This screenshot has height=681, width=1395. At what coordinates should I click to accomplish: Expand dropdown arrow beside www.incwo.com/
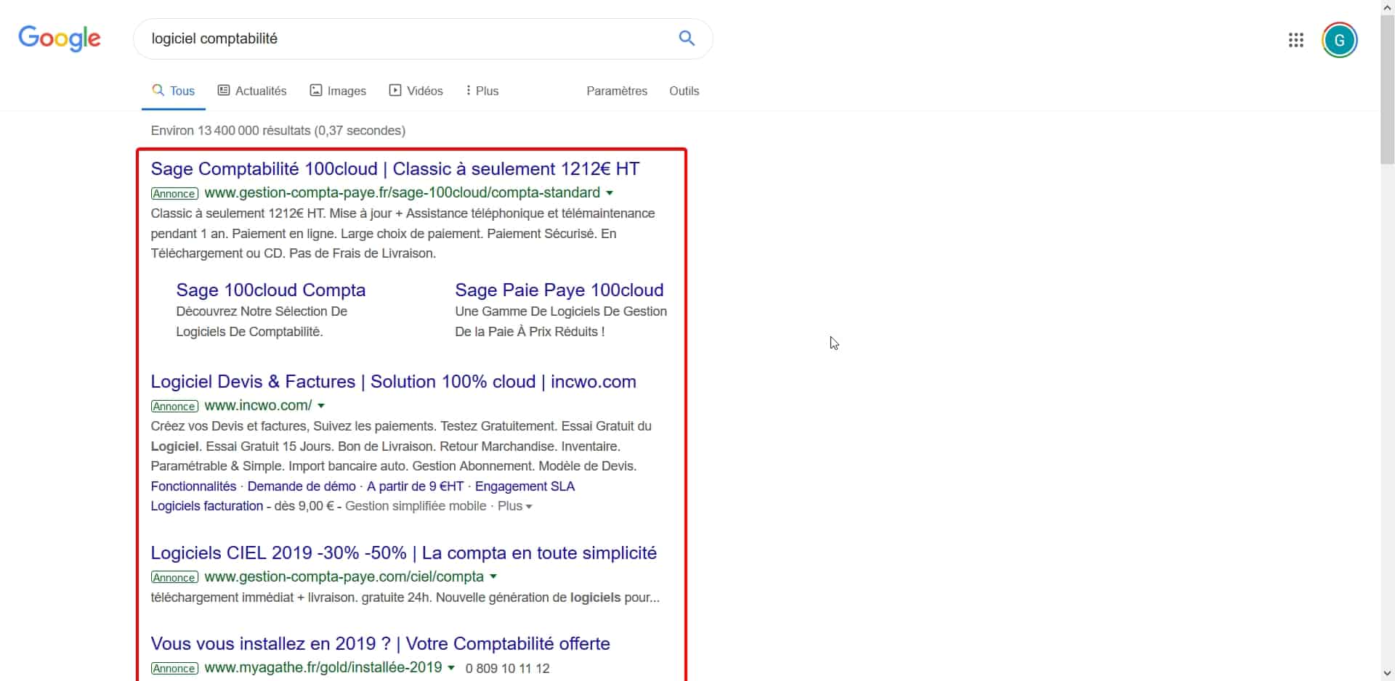321,406
